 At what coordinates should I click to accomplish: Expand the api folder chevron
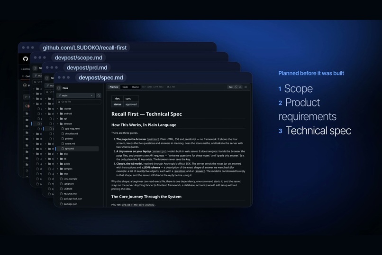(58, 119)
